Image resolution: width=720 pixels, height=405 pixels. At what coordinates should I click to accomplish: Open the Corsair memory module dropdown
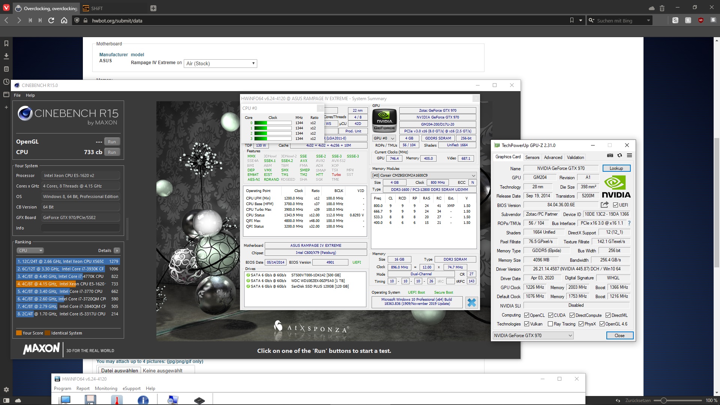click(x=424, y=175)
